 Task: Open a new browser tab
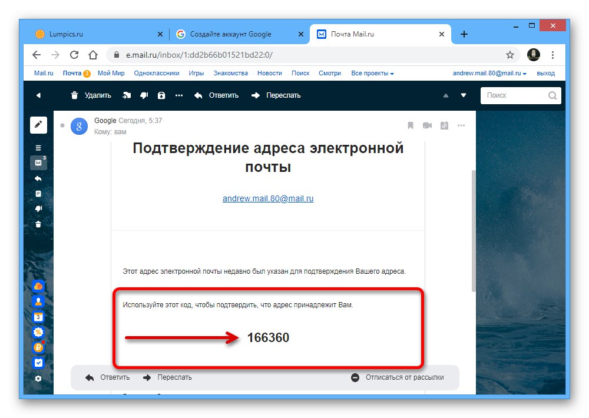[464, 34]
